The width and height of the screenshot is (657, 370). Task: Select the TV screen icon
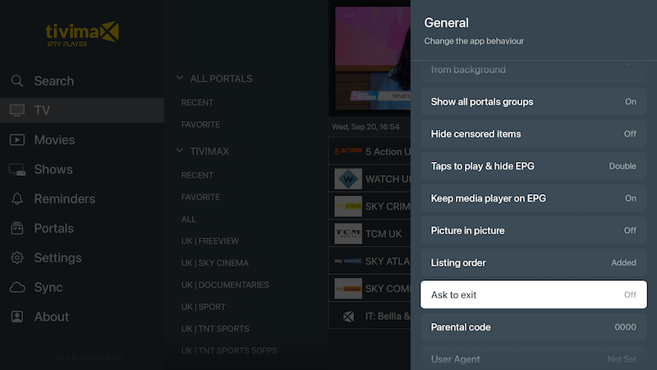pyautogui.click(x=17, y=110)
